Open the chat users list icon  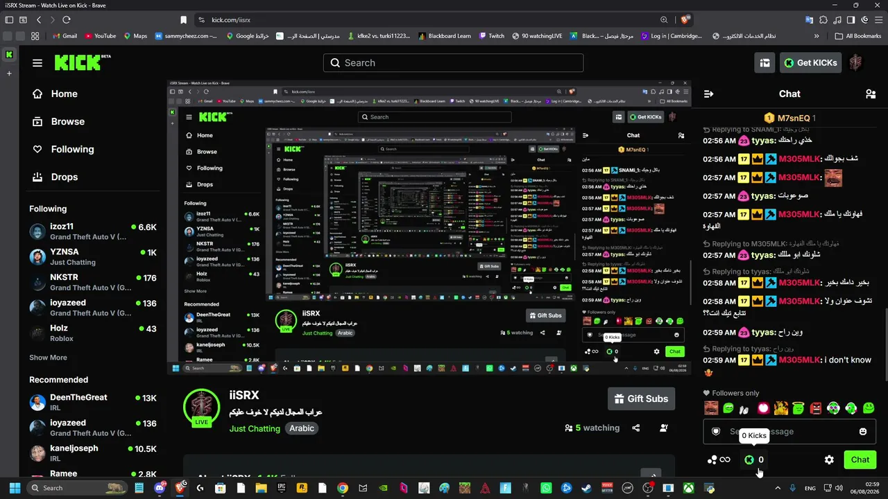pyautogui.click(x=871, y=94)
